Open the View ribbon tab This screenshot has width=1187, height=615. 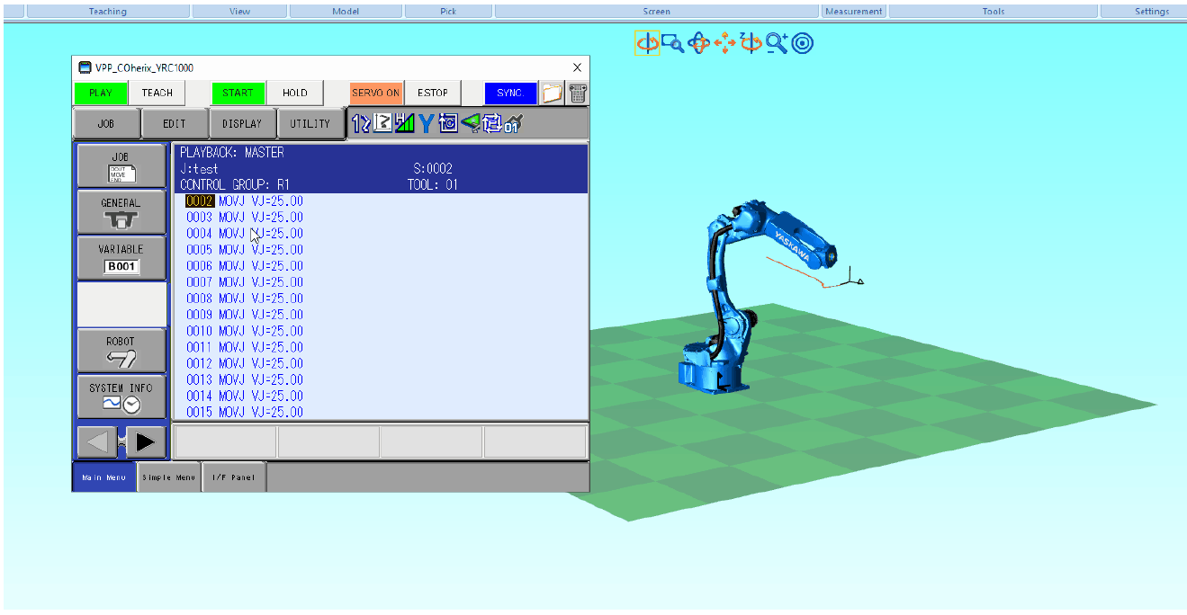[240, 12]
